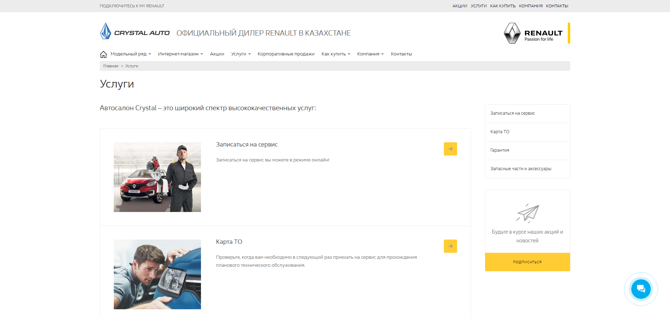This screenshot has width=670, height=318.
Task: Expand the Как купить dropdown menu
Action: tap(336, 54)
